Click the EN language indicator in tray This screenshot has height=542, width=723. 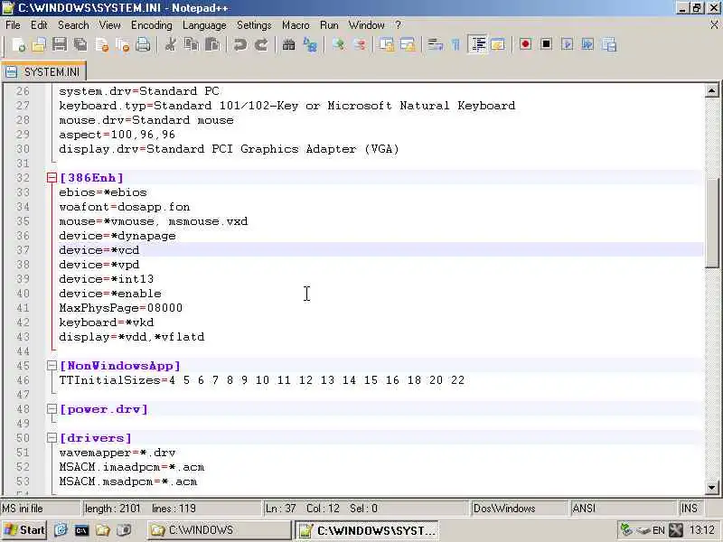click(659, 530)
